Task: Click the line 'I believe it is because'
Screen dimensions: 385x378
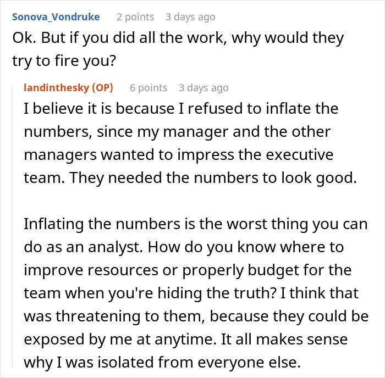Action: [x=181, y=108]
